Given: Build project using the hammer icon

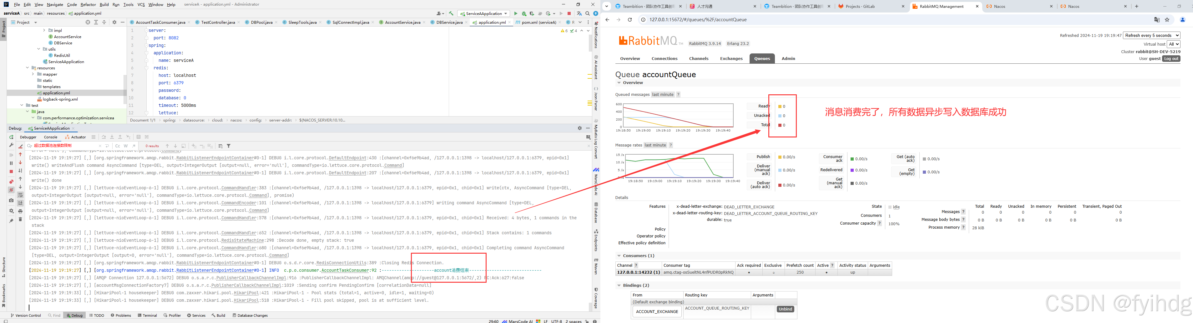Looking at the screenshot, I should pyautogui.click(x=451, y=13).
